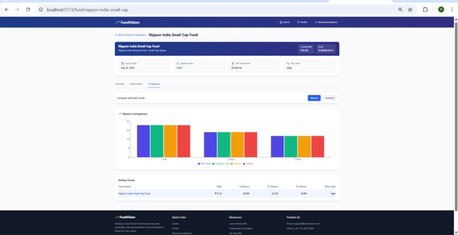Click the site information icon in address bar
Viewport: 458px width, 235px height.
pos(41,10)
